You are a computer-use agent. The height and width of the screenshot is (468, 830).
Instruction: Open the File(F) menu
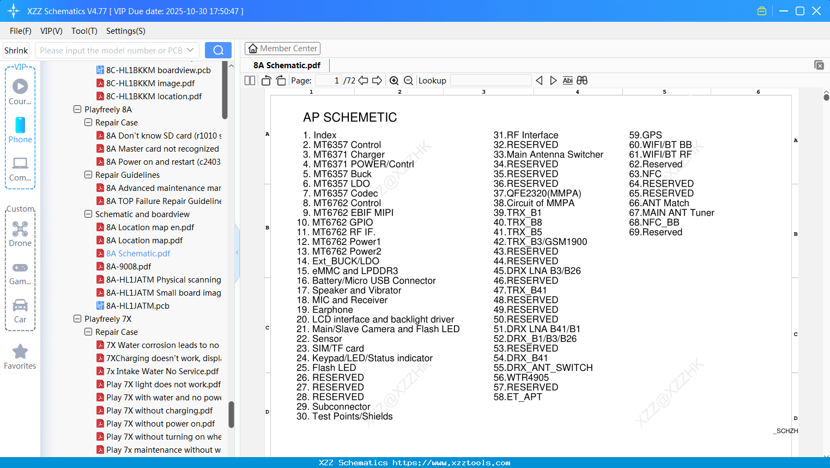pyautogui.click(x=21, y=31)
